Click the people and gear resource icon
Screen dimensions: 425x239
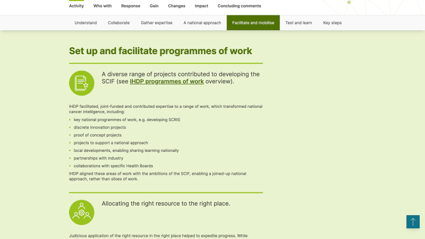point(82,212)
